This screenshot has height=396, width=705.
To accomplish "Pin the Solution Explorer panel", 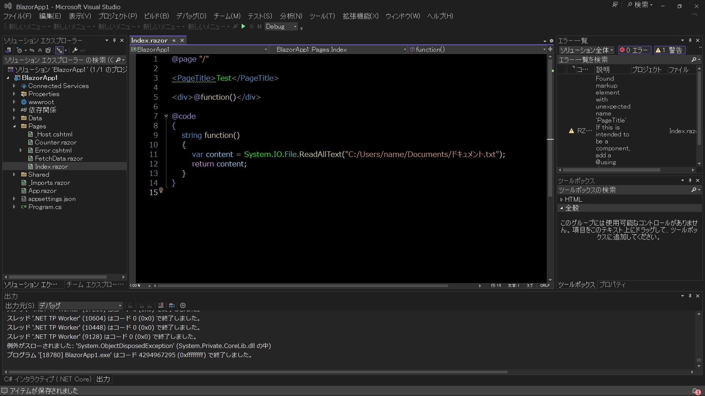I will click(x=114, y=40).
